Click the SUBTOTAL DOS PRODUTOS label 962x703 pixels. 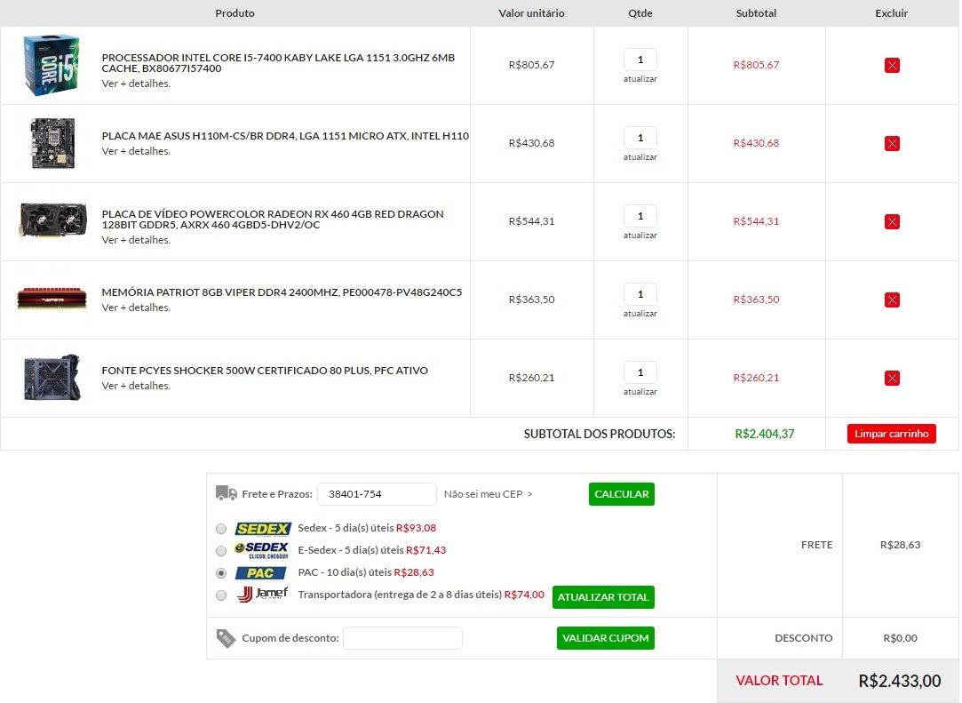click(x=600, y=434)
